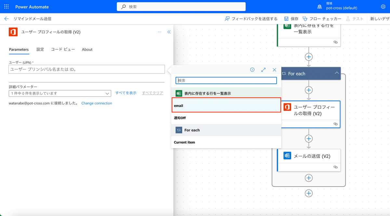Select the 表内に存在する行を一覧表示 action card

tap(309, 35)
